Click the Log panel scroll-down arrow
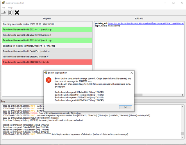This screenshot has height=145, width=186. (x=183, y=137)
